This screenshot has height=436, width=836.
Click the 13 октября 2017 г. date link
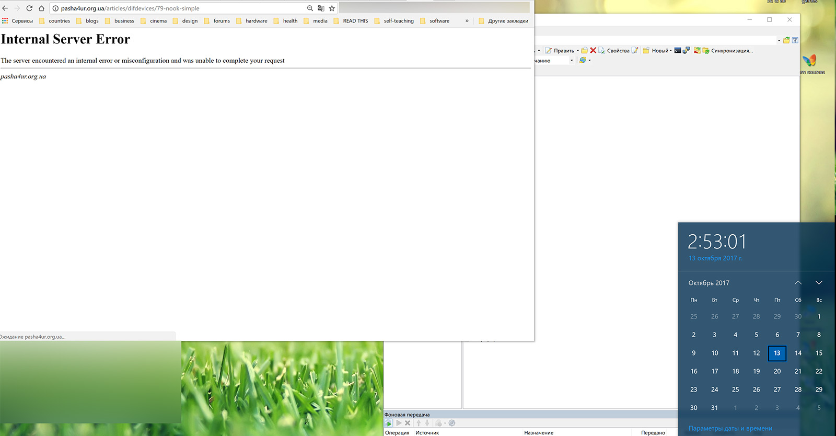pos(715,258)
